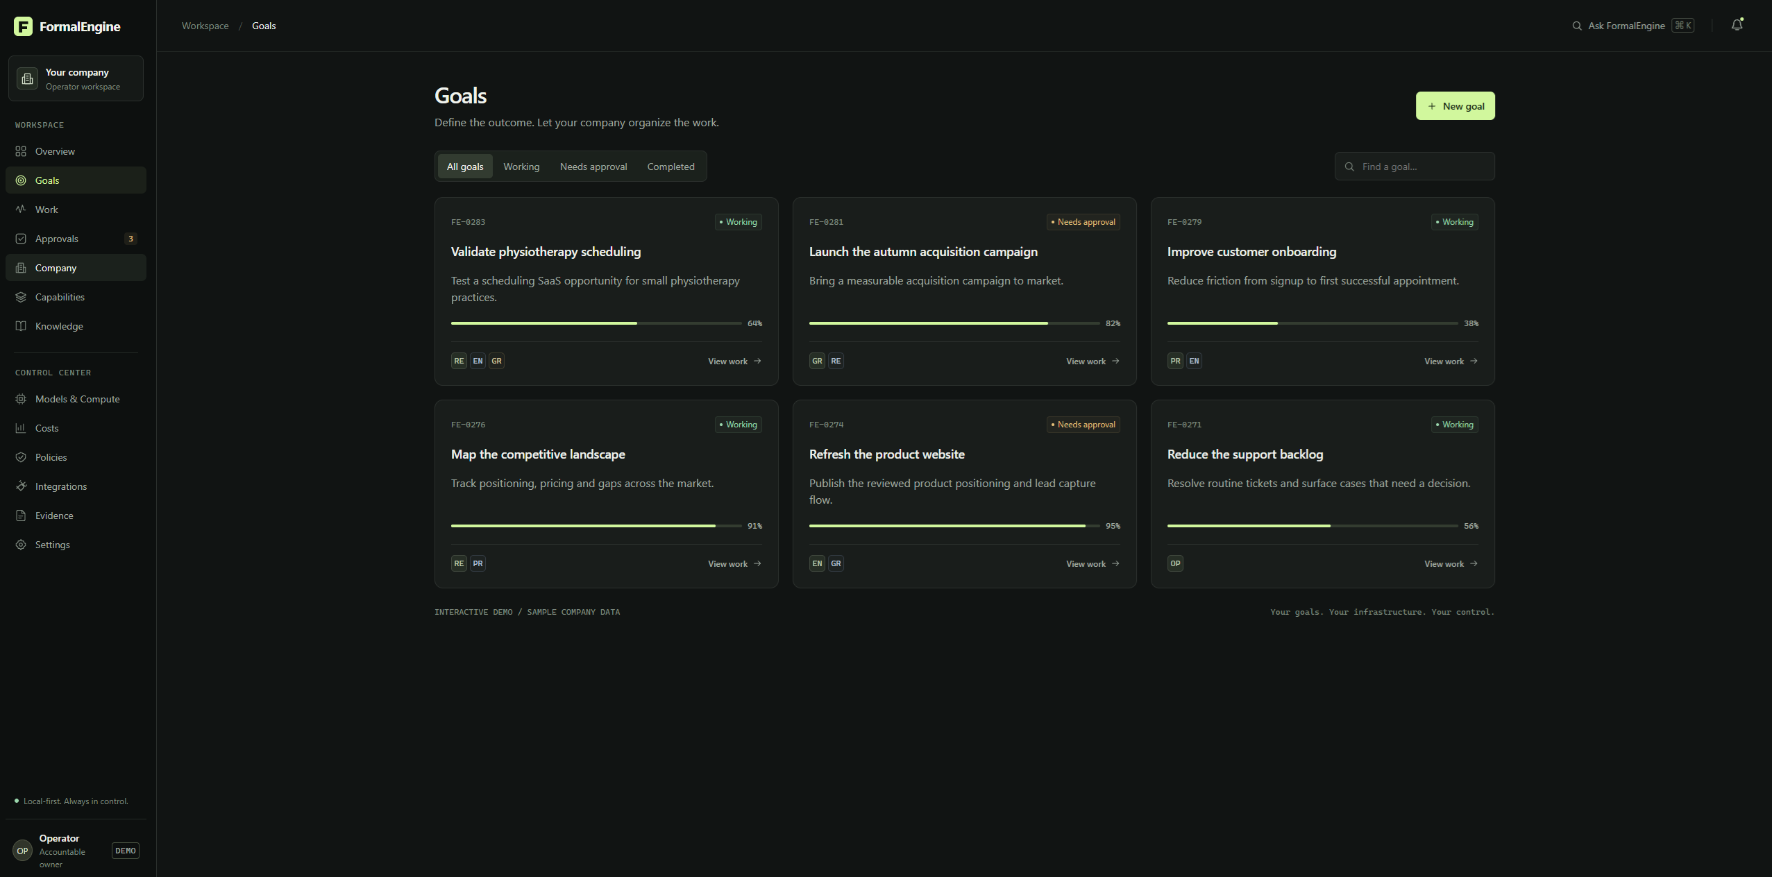
Task: Click View work on Validate physiotherapy scheduling
Action: click(734, 361)
